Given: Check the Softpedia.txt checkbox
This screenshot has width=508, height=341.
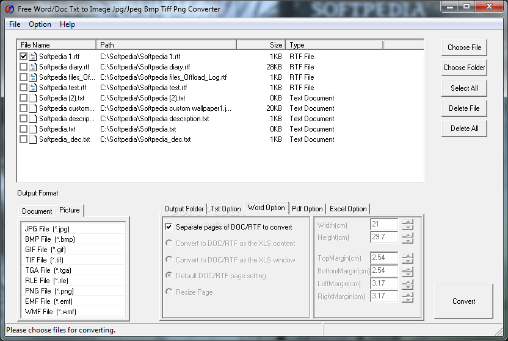Looking at the screenshot, I should click(23, 129).
